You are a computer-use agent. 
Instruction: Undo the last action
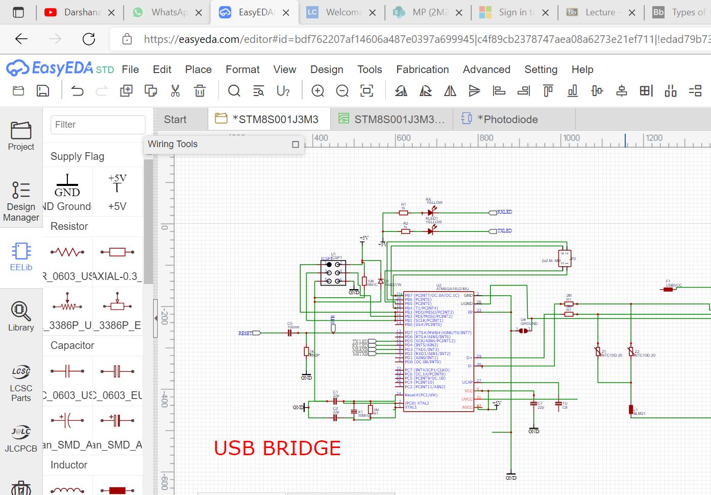77,90
